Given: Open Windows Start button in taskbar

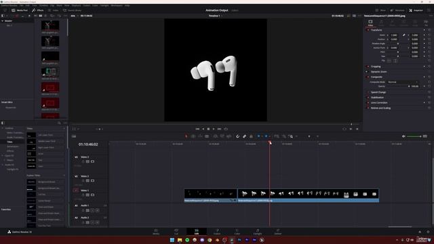Looking at the screenshot, I should pos(172,240).
